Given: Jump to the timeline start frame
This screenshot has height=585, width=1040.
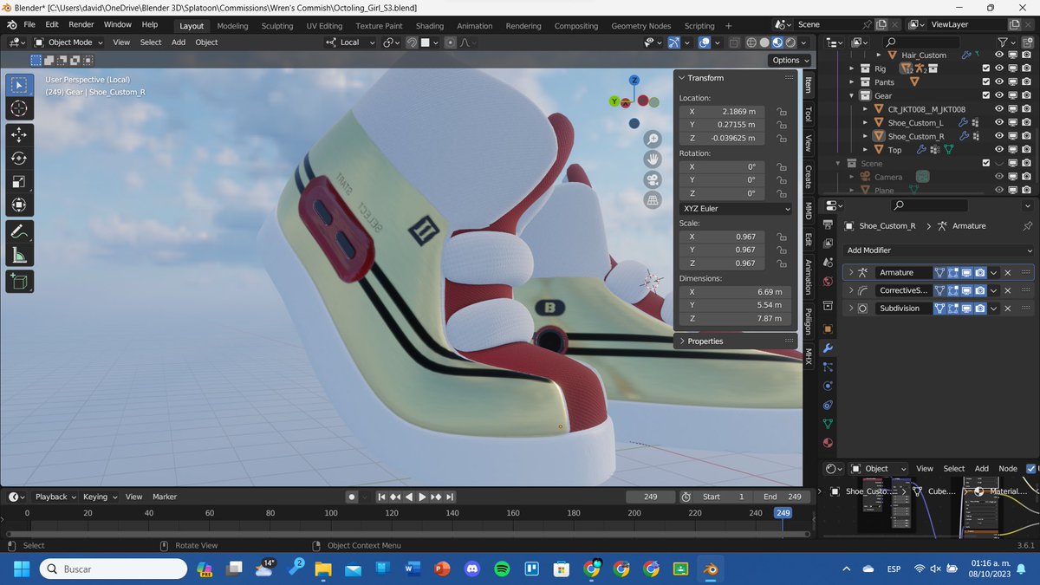Looking at the screenshot, I should coord(380,497).
